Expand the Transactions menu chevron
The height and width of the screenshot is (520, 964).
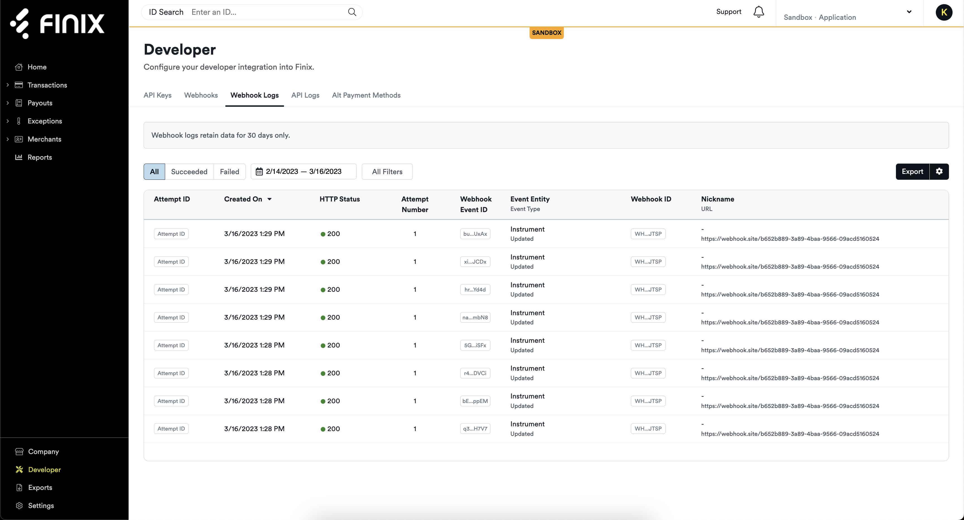click(8, 85)
